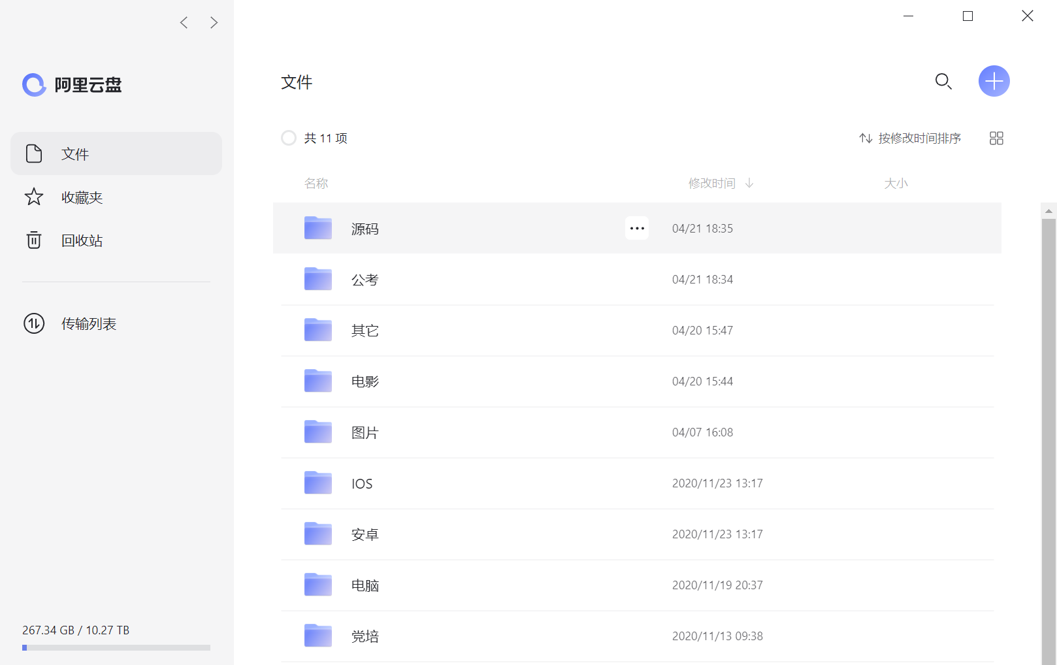Viewport: 1057px width, 665px height.
Task: Click the 文件 page heading
Action: pyautogui.click(x=297, y=82)
